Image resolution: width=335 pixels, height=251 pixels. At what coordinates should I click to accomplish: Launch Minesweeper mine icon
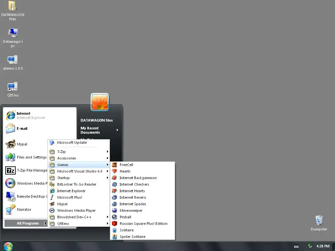(115, 210)
